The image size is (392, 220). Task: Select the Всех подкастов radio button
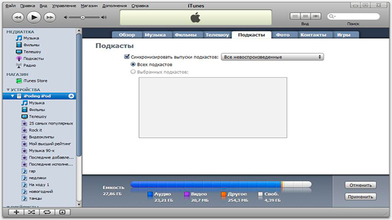click(133, 65)
